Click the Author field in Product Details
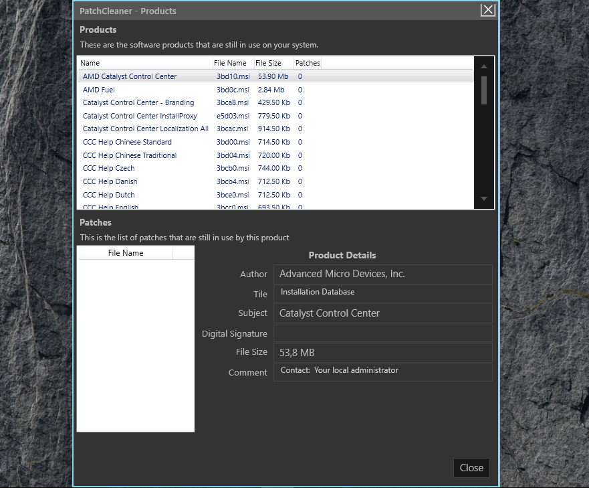 [x=382, y=274]
